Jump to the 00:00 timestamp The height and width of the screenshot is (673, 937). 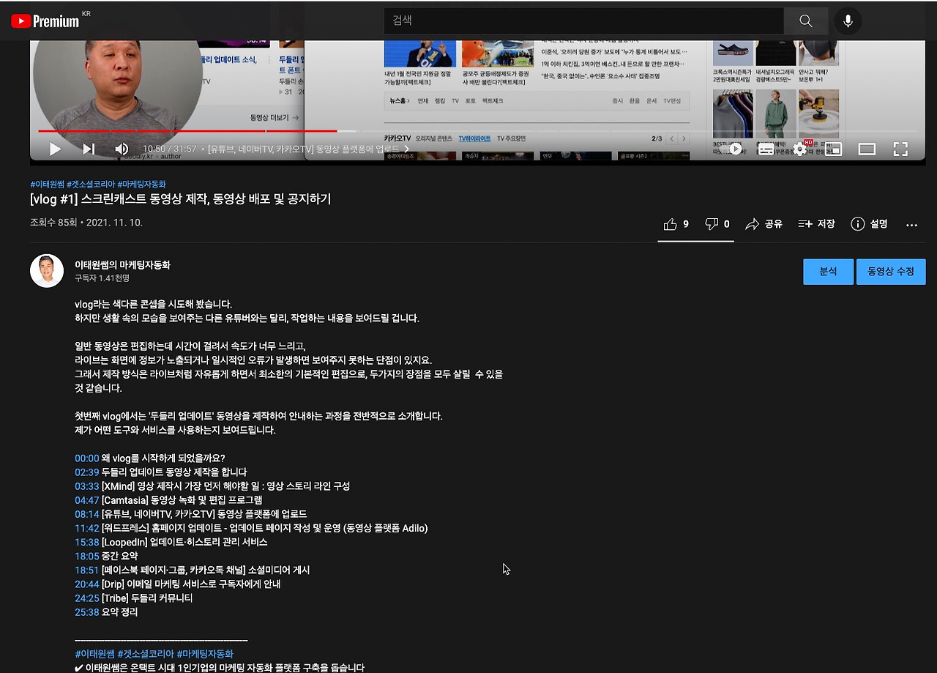click(86, 458)
